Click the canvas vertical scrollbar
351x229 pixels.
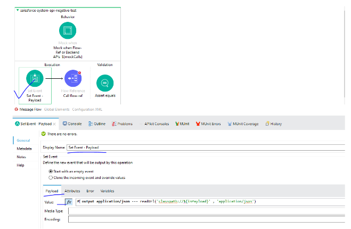[x=344, y=54]
